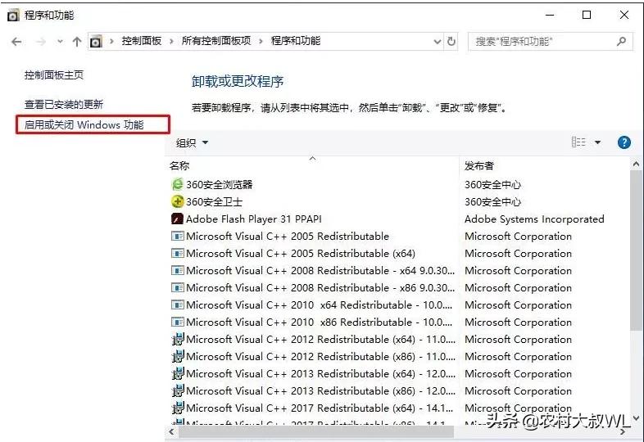Click Adobe Systems Incorporated publisher cell
The width and height of the screenshot is (644, 442).
click(534, 219)
